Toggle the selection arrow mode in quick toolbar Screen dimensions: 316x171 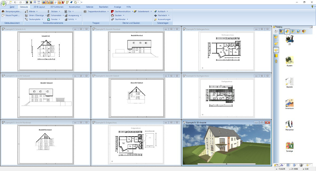pyautogui.click(x=60, y=2)
